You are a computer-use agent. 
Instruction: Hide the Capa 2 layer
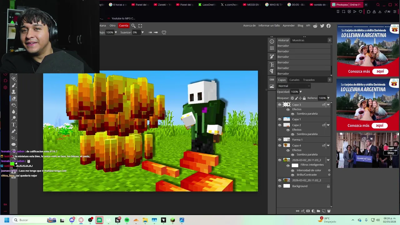point(280,125)
